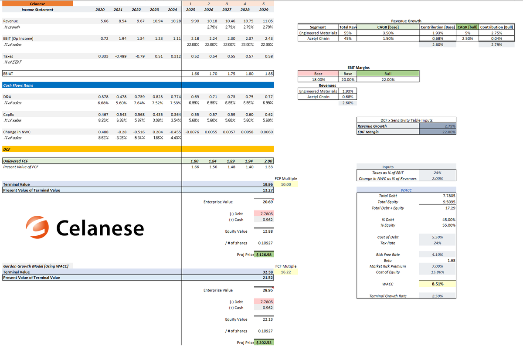This screenshot has width=523, height=353.
Task: Click the CAGR [base] column header
Action: 388,27
